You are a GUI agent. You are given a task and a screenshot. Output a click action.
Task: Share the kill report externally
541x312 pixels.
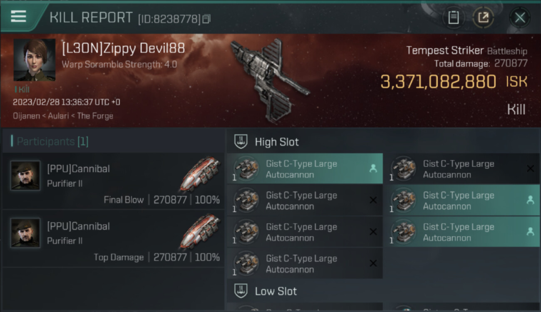point(484,17)
